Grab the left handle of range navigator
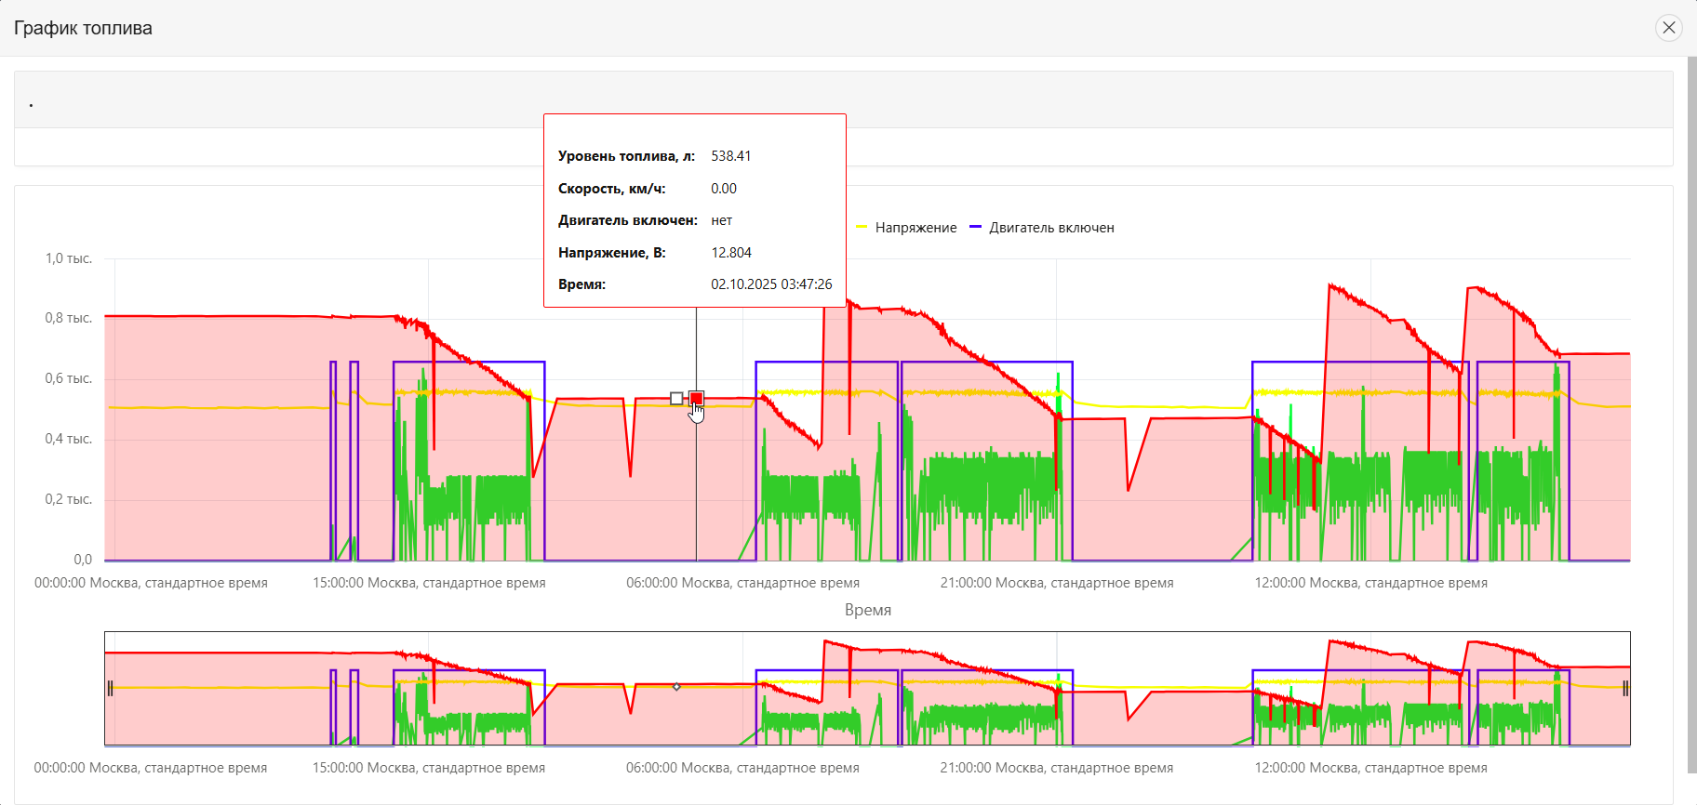This screenshot has width=1697, height=805. tap(110, 688)
